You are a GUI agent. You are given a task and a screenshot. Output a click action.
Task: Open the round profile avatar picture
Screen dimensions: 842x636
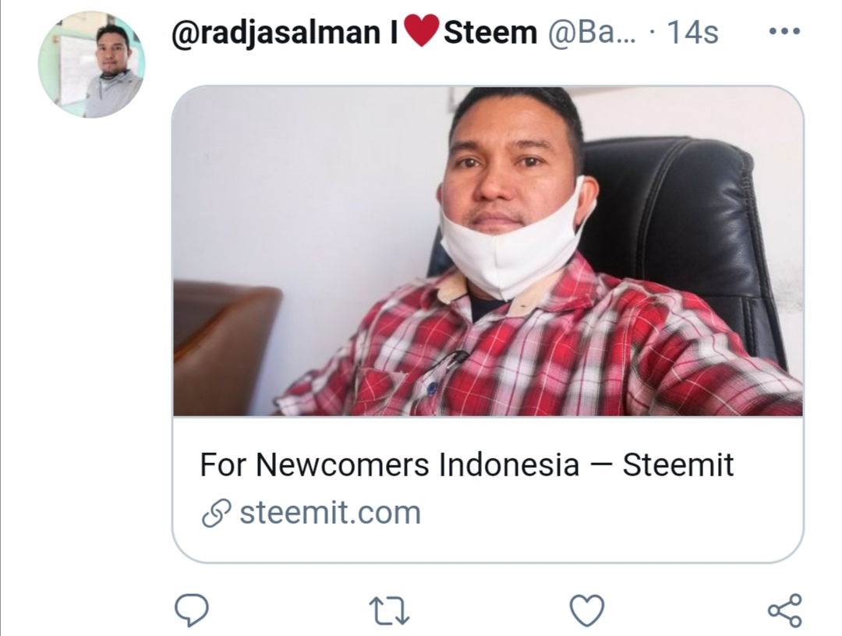tap(91, 65)
